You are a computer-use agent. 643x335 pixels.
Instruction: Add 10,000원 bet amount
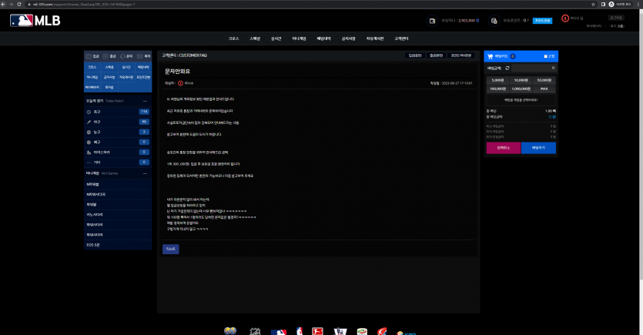521,80
